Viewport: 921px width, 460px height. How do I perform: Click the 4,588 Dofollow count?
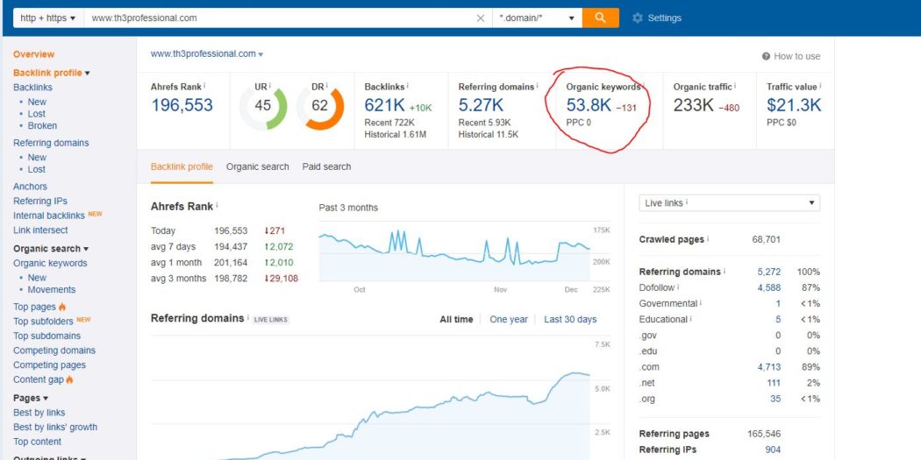coord(769,287)
